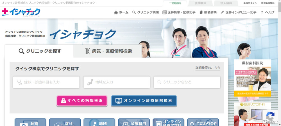Click the 新規会員登録 link
The image size is (281, 126).
pyautogui.click(x=268, y=3)
